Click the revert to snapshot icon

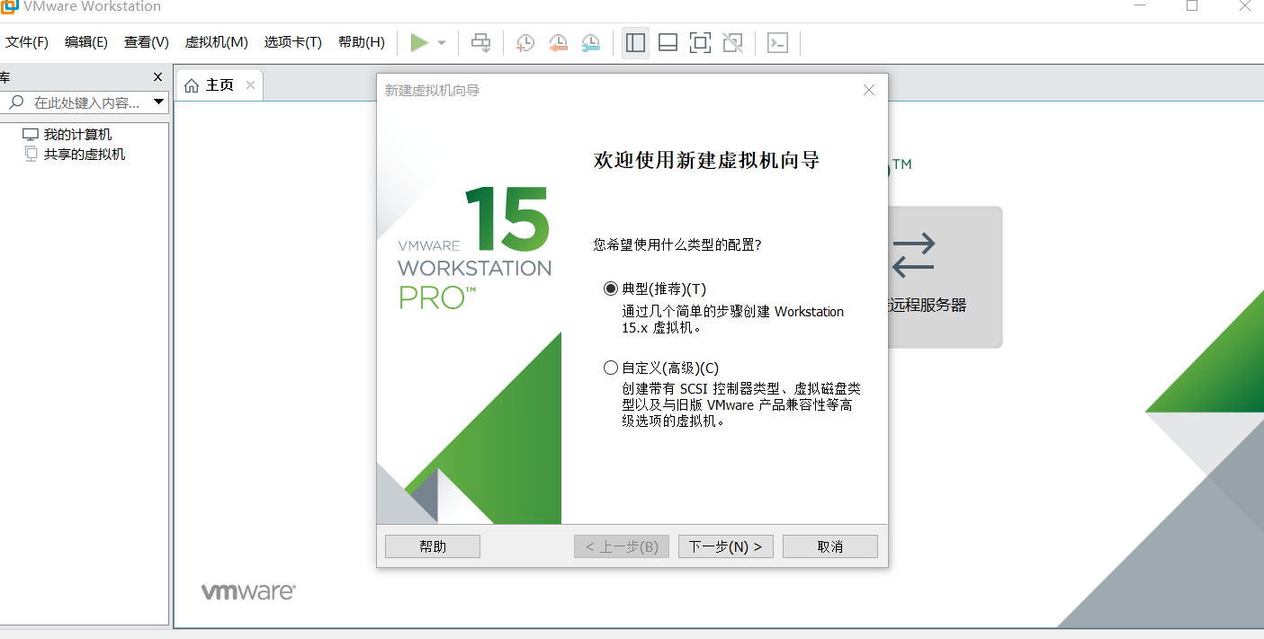click(559, 42)
